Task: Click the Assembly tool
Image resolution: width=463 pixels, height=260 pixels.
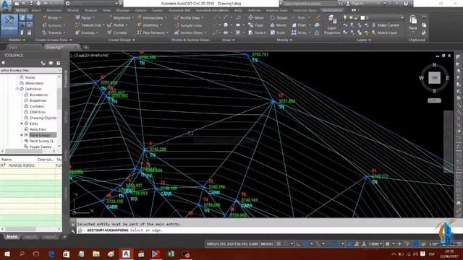Action: pyautogui.click(x=150, y=25)
